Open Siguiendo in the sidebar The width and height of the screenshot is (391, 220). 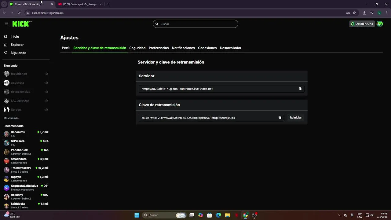pos(18,53)
